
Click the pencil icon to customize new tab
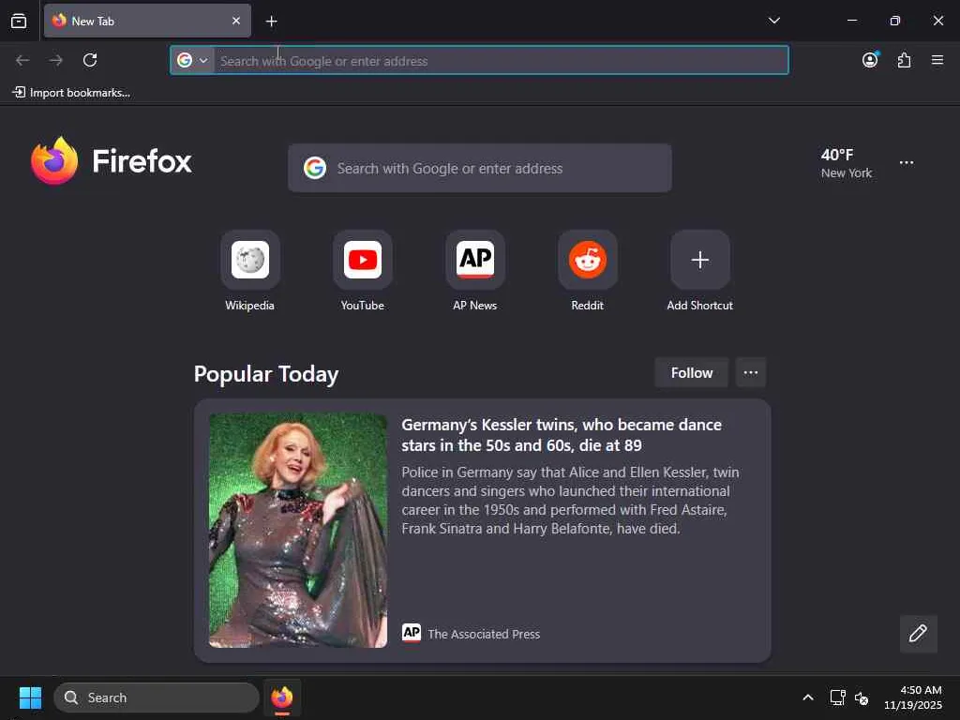(918, 634)
